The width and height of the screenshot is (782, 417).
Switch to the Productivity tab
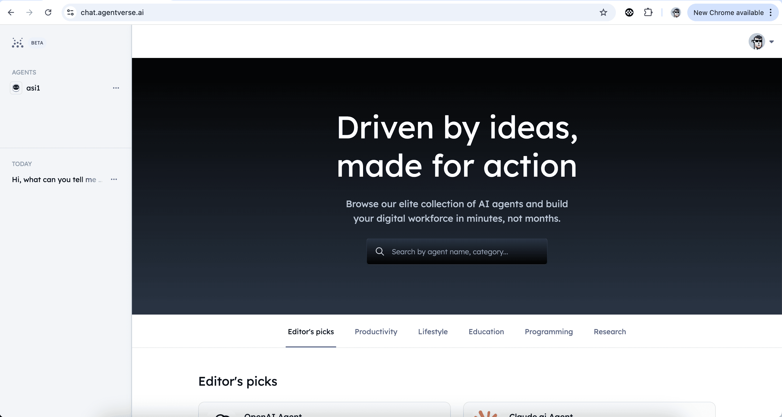click(x=376, y=332)
